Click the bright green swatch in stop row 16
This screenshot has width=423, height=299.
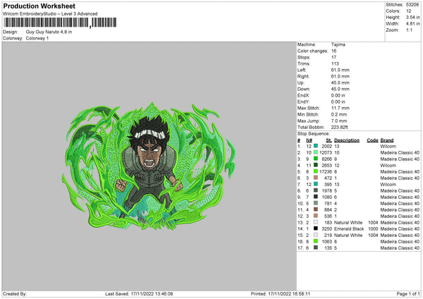(x=316, y=241)
